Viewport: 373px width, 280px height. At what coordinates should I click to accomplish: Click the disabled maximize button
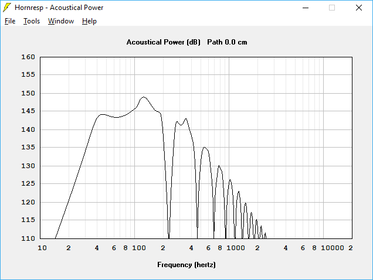[332, 8]
